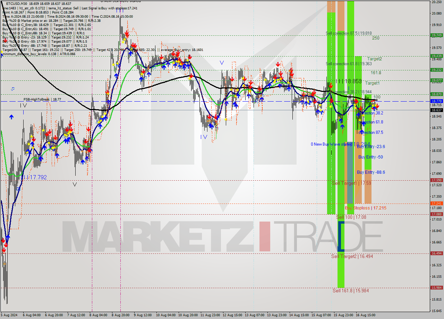The image size is (444, 319).
Task: Click the '250' level label
Action: pos(376,38)
